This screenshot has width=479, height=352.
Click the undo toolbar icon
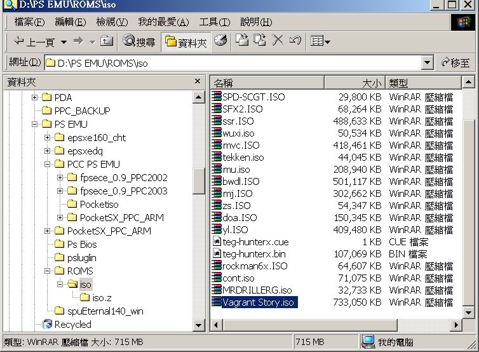(x=295, y=40)
